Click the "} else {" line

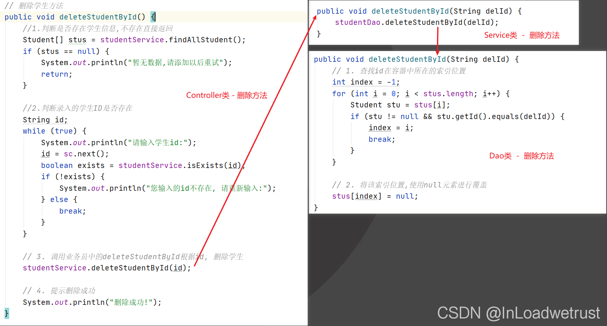(x=59, y=199)
